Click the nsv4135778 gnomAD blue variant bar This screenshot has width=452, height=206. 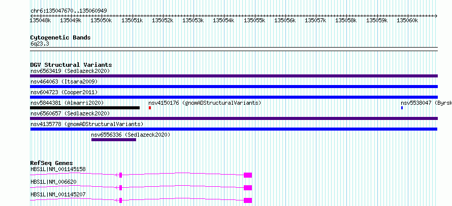click(x=234, y=129)
